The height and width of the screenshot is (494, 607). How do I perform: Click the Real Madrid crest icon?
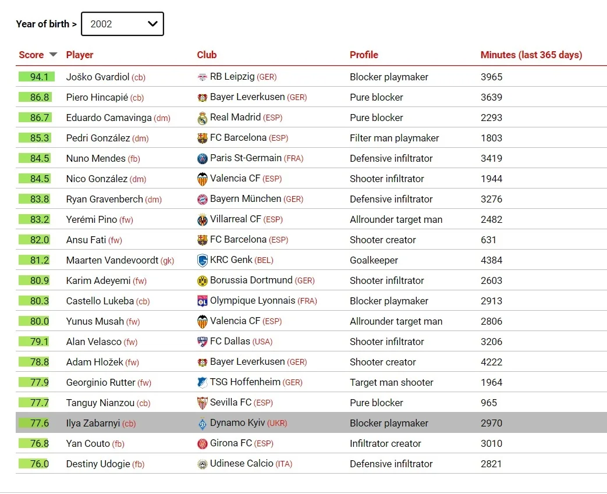[x=203, y=118]
